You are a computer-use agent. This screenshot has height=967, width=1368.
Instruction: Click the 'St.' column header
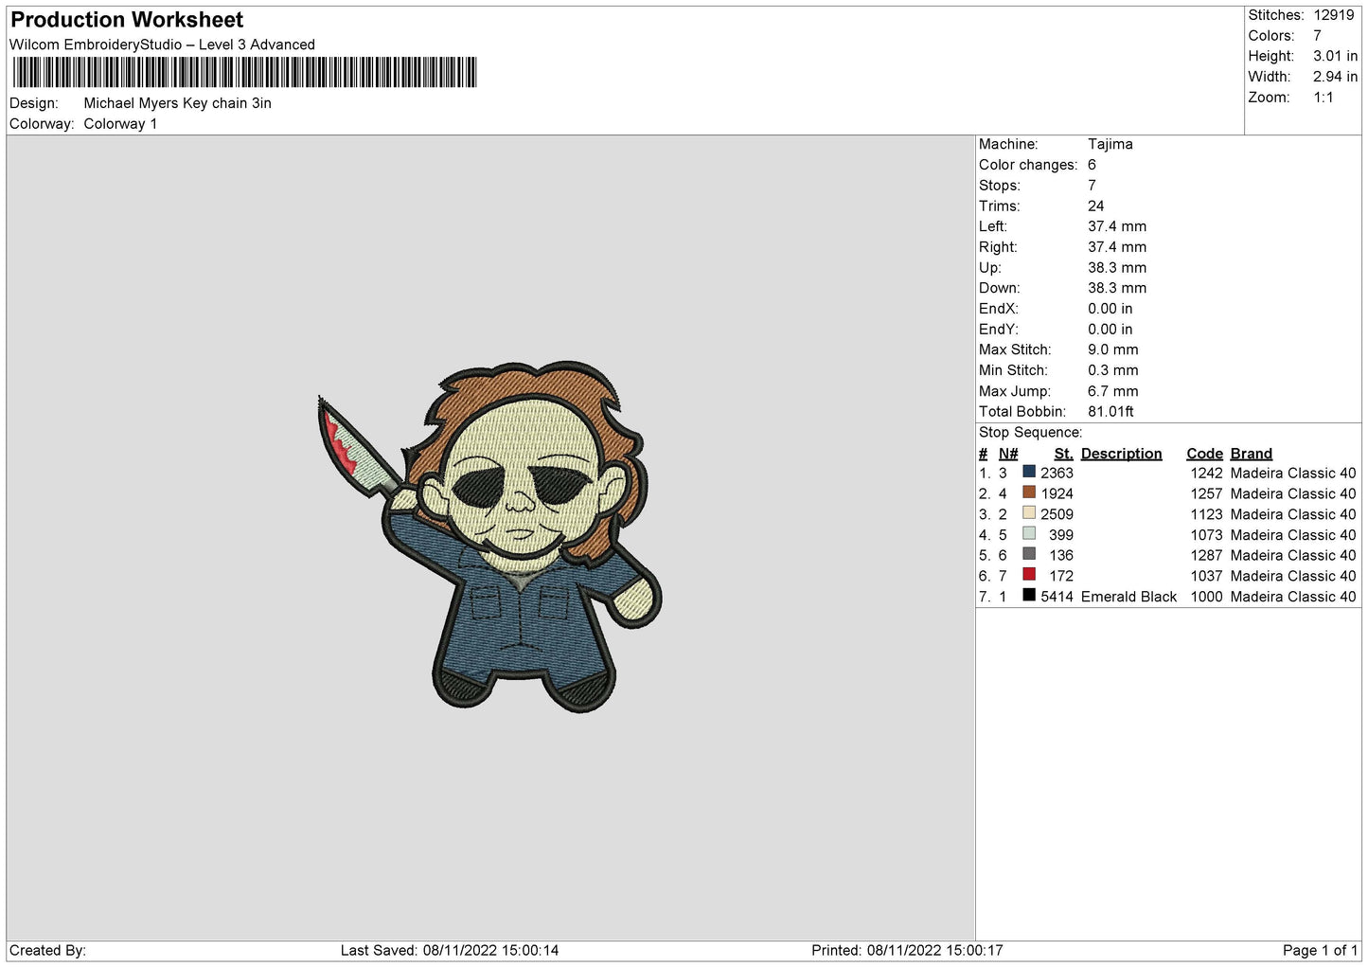[1063, 454]
